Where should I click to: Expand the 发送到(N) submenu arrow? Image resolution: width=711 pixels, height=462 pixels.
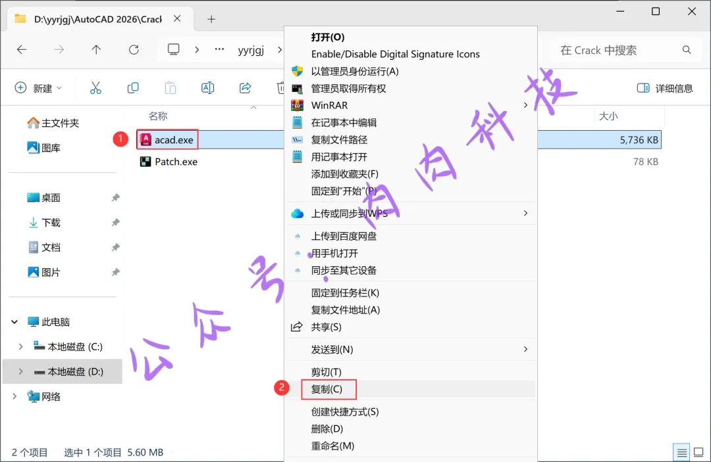[x=525, y=349]
